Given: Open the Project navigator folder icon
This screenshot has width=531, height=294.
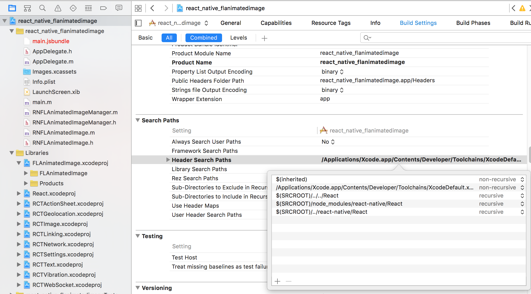Looking at the screenshot, I should tap(12, 8).
